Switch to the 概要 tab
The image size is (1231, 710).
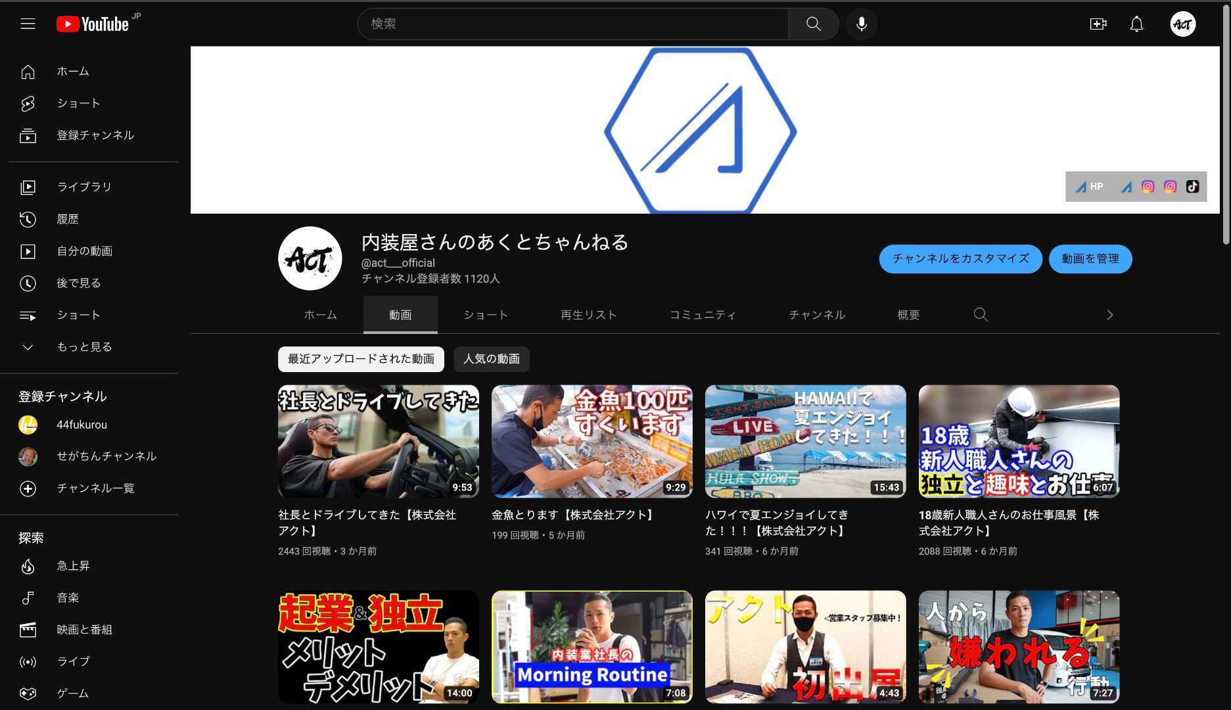coord(908,315)
